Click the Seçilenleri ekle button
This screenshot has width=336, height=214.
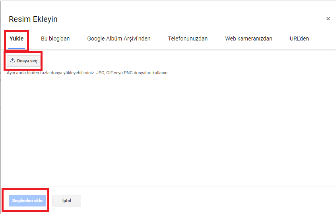point(27,201)
